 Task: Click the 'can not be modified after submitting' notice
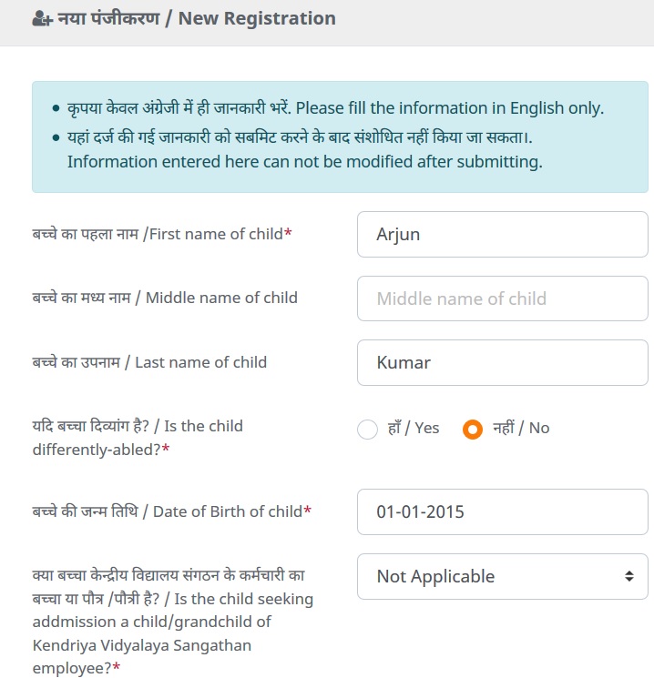(x=304, y=163)
